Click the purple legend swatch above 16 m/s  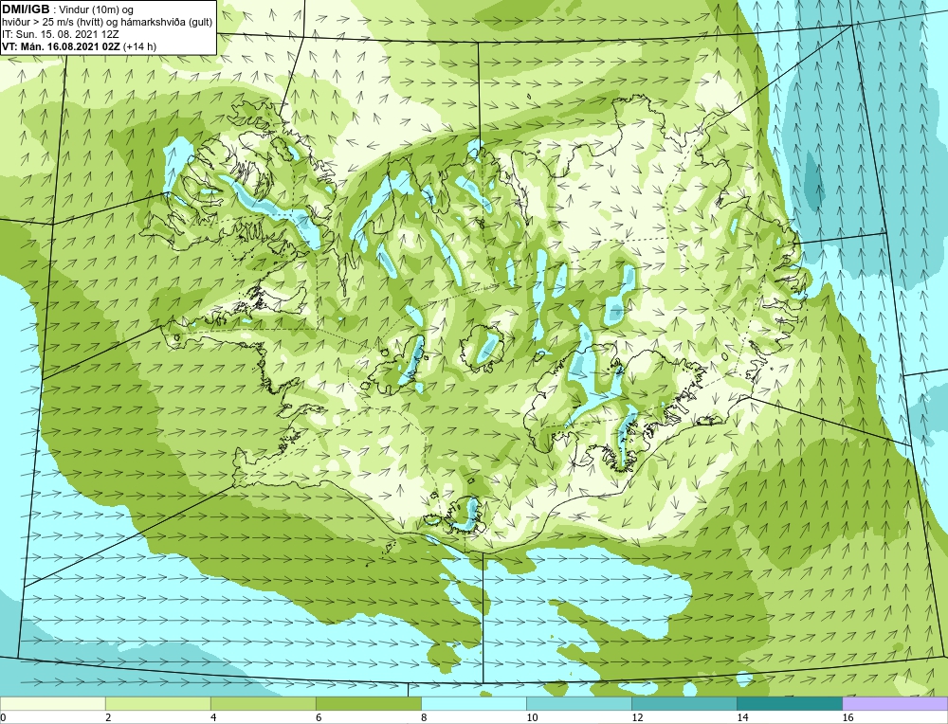[895, 703]
